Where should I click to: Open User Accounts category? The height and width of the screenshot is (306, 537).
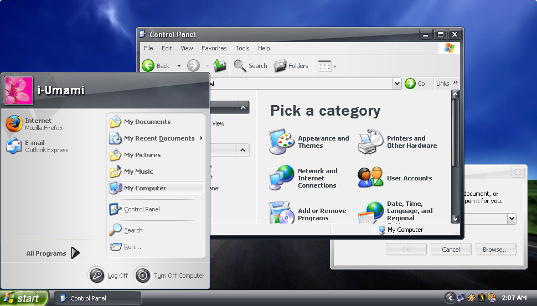[409, 178]
